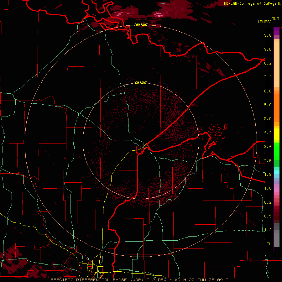Click the 2.6 value on the color scale
This screenshot has height=282, width=282.
coord(268,161)
